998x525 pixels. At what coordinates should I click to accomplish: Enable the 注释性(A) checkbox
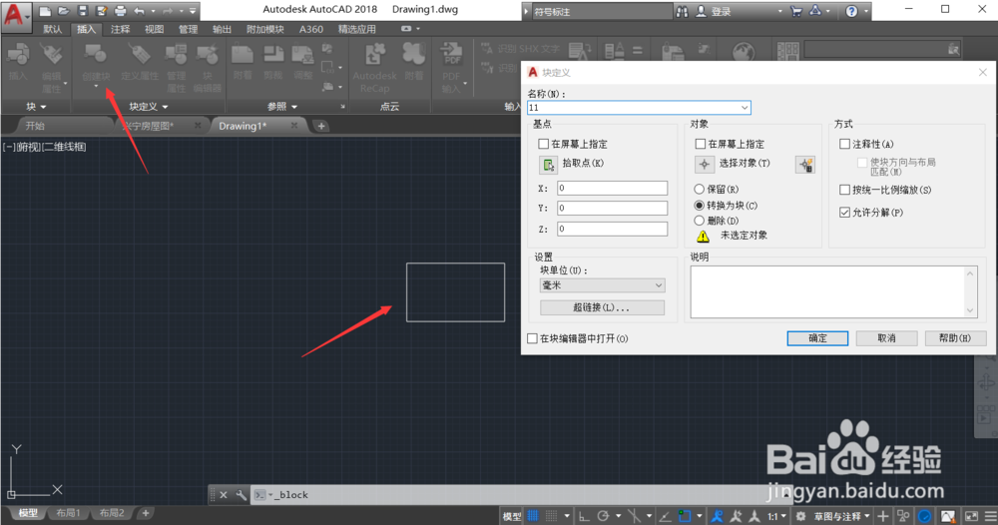tap(844, 145)
